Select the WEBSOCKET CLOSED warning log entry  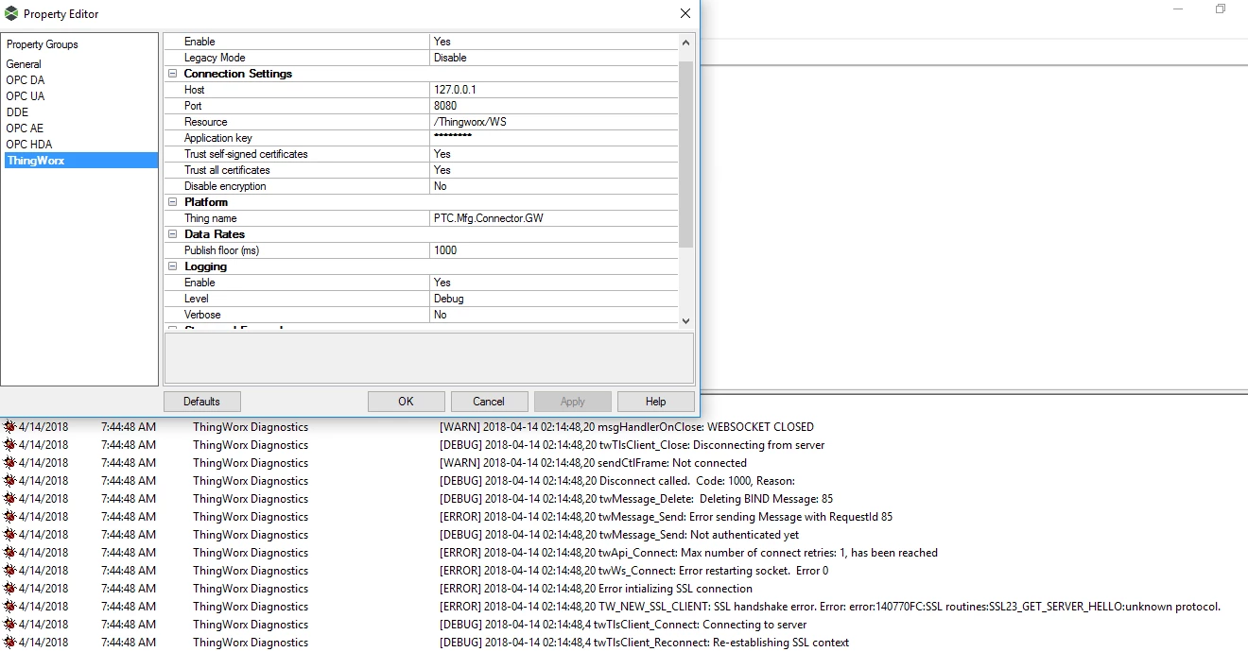click(x=627, y=427)
